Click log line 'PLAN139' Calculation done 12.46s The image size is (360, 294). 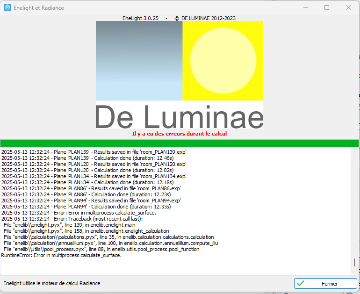coord(87,158)
